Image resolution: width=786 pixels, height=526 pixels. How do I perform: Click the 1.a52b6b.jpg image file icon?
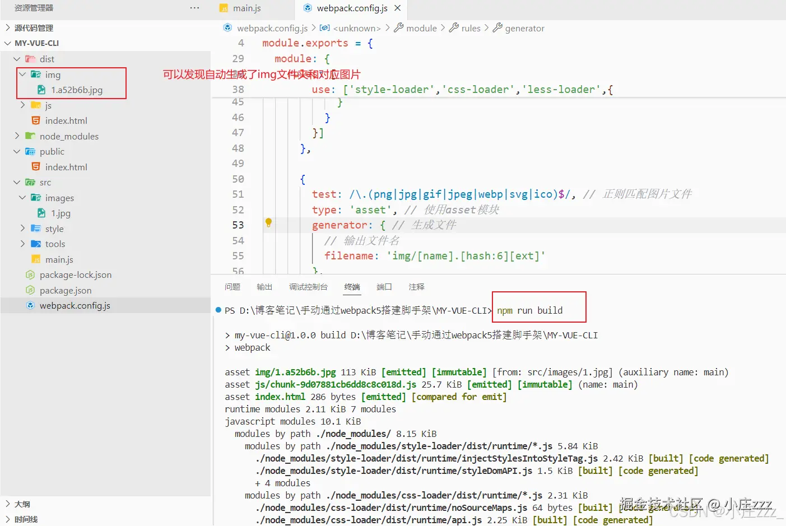point(41,90)
